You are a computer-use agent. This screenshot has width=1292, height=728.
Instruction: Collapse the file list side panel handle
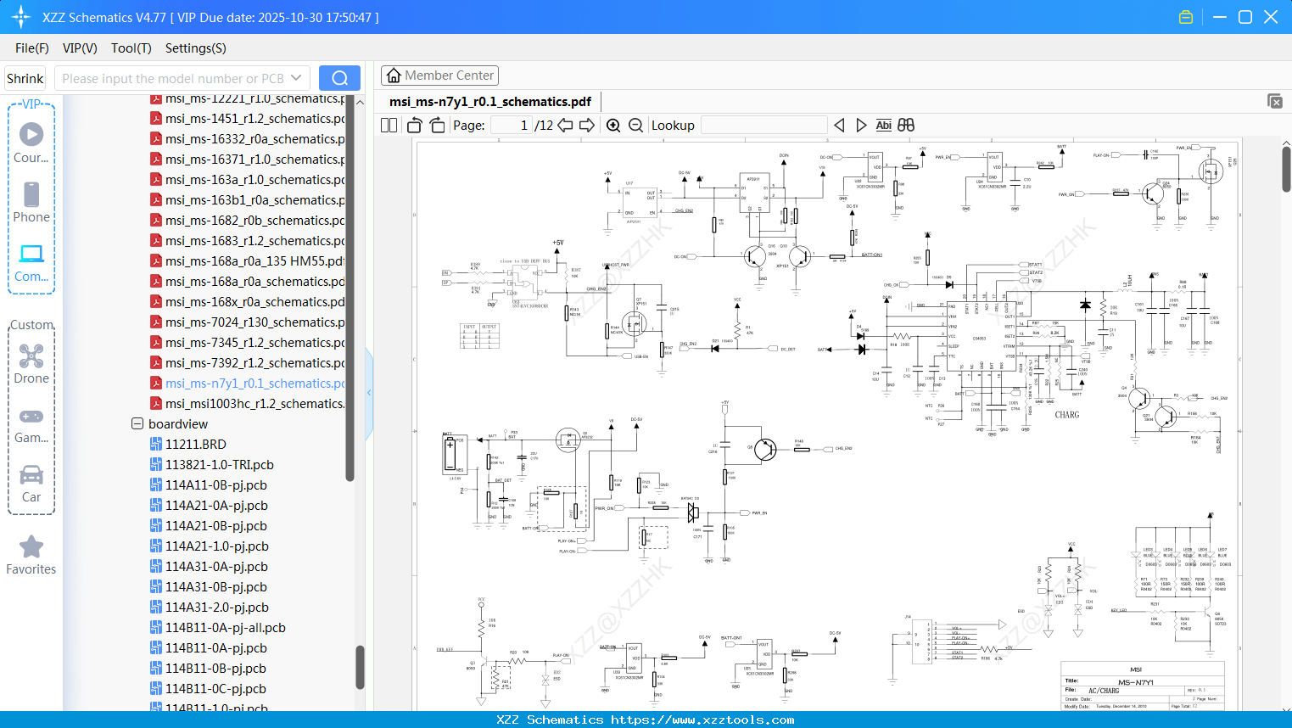[369, 392]
